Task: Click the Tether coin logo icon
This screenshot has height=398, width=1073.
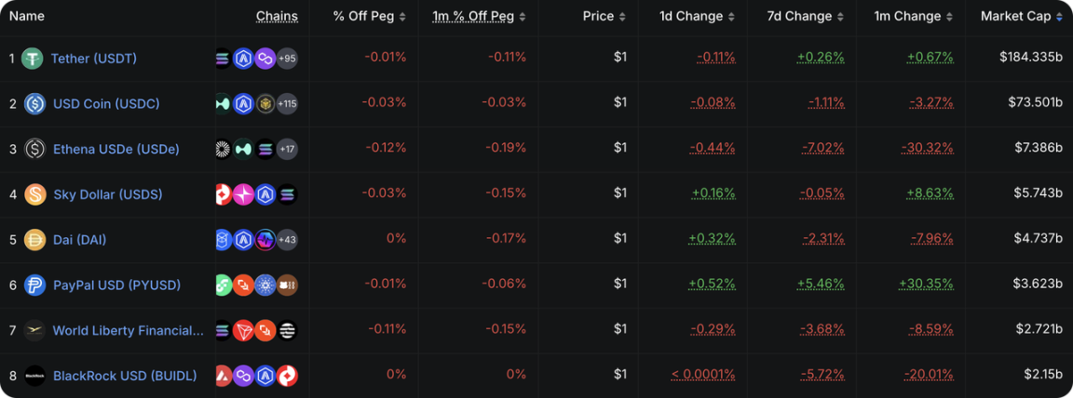Action: click(33, 59)
